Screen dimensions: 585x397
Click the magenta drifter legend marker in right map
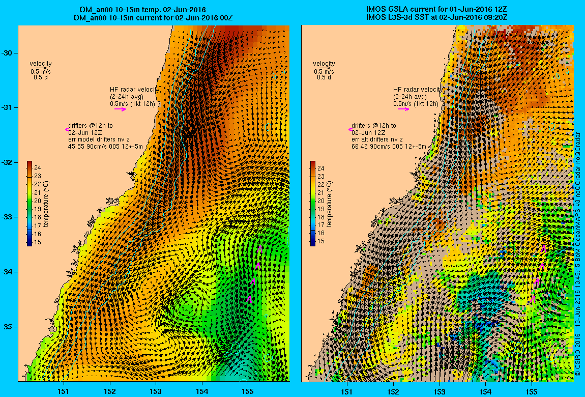(x=350, y=129)
